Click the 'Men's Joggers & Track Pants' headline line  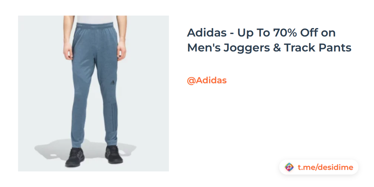point(269,48)
